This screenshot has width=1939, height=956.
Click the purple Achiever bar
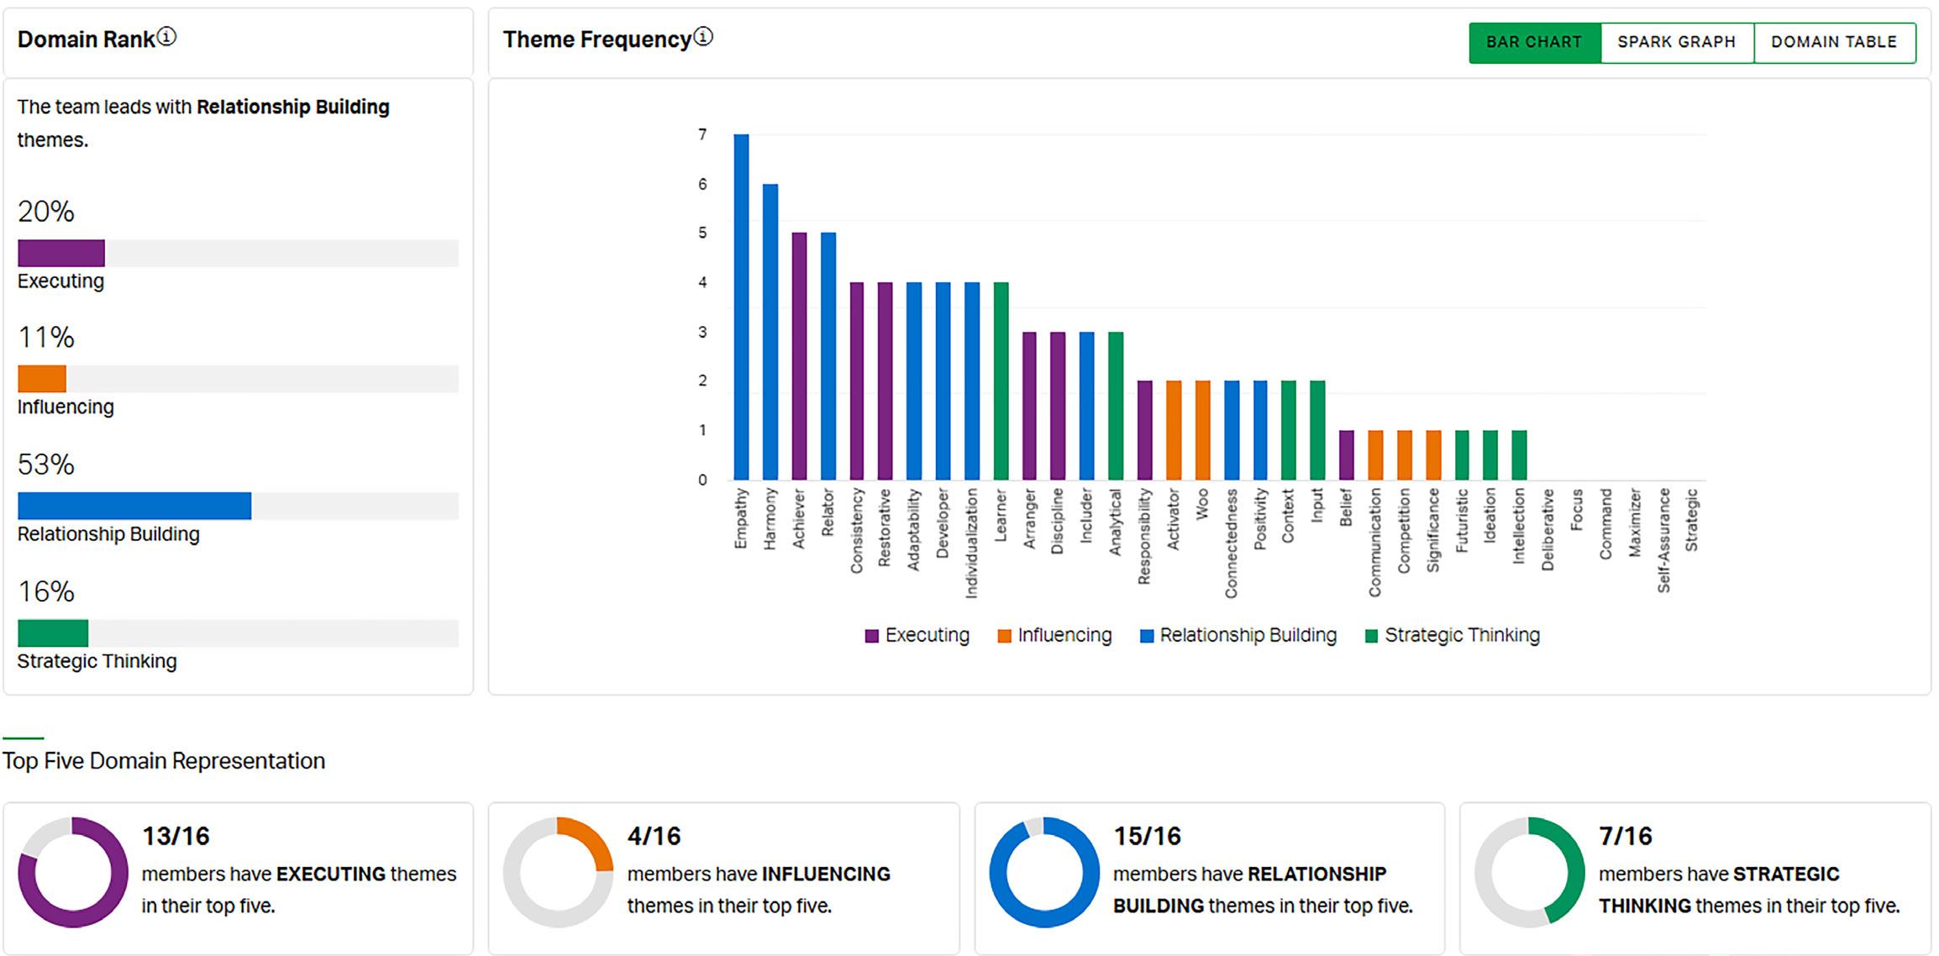pyautogui.click(x=799, y=356)
